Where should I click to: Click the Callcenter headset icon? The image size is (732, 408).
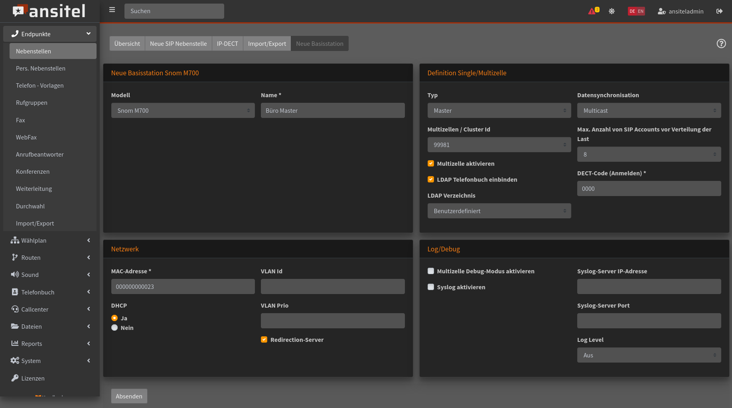click(15, 309)
